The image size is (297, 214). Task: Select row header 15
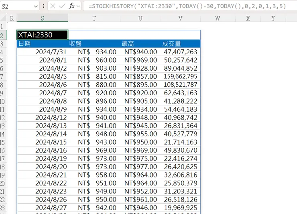pyautogui.click(x=2, y=143)
